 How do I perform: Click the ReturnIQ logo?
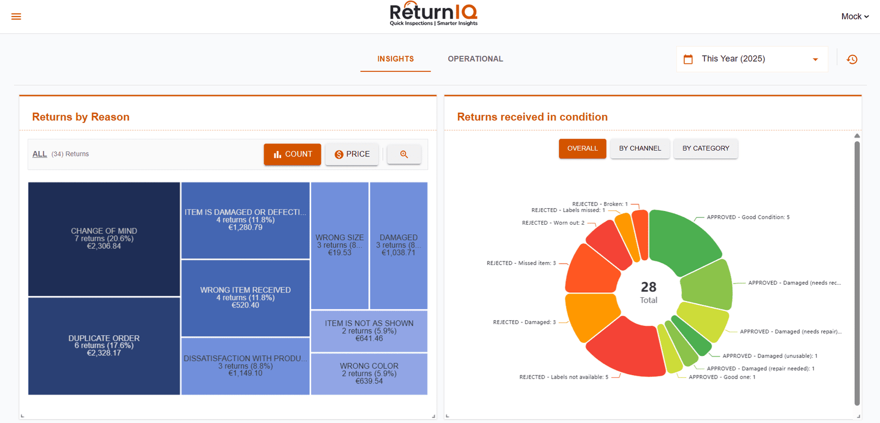pyautogui.click(x=433, y=14)
